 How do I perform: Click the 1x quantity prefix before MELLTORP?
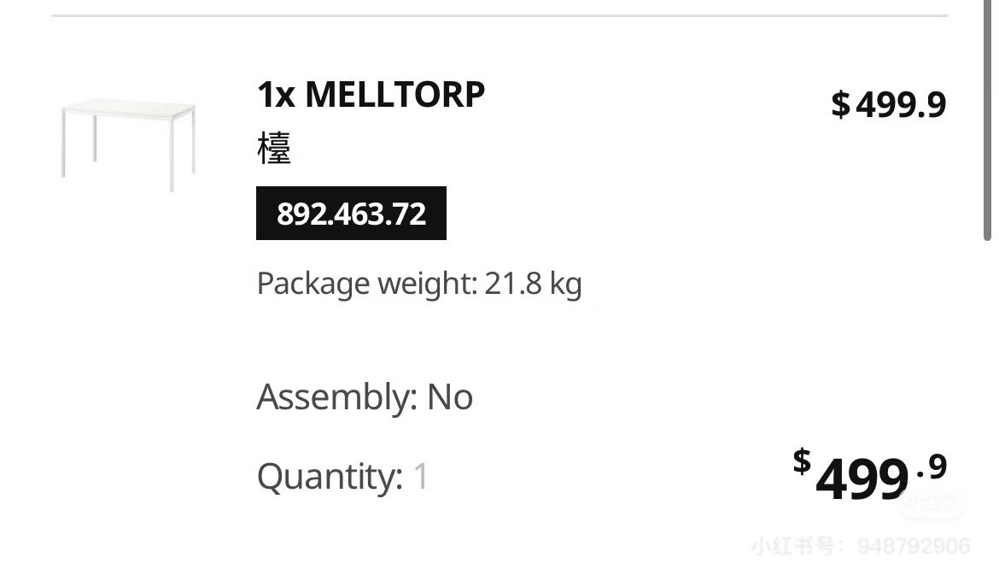click(277, 94)
